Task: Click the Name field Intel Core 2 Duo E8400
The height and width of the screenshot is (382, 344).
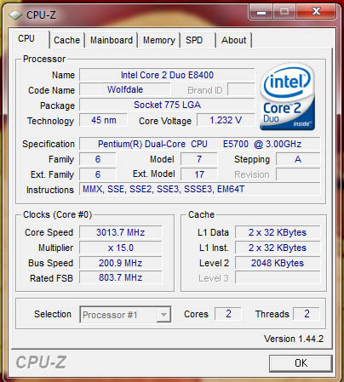Action: [167, 75]
